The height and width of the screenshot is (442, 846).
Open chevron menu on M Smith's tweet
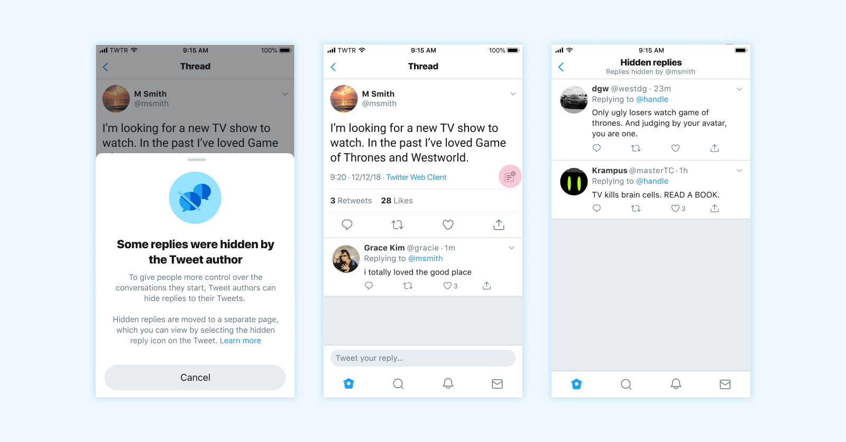pyautogui.click(x=513, y=94)
